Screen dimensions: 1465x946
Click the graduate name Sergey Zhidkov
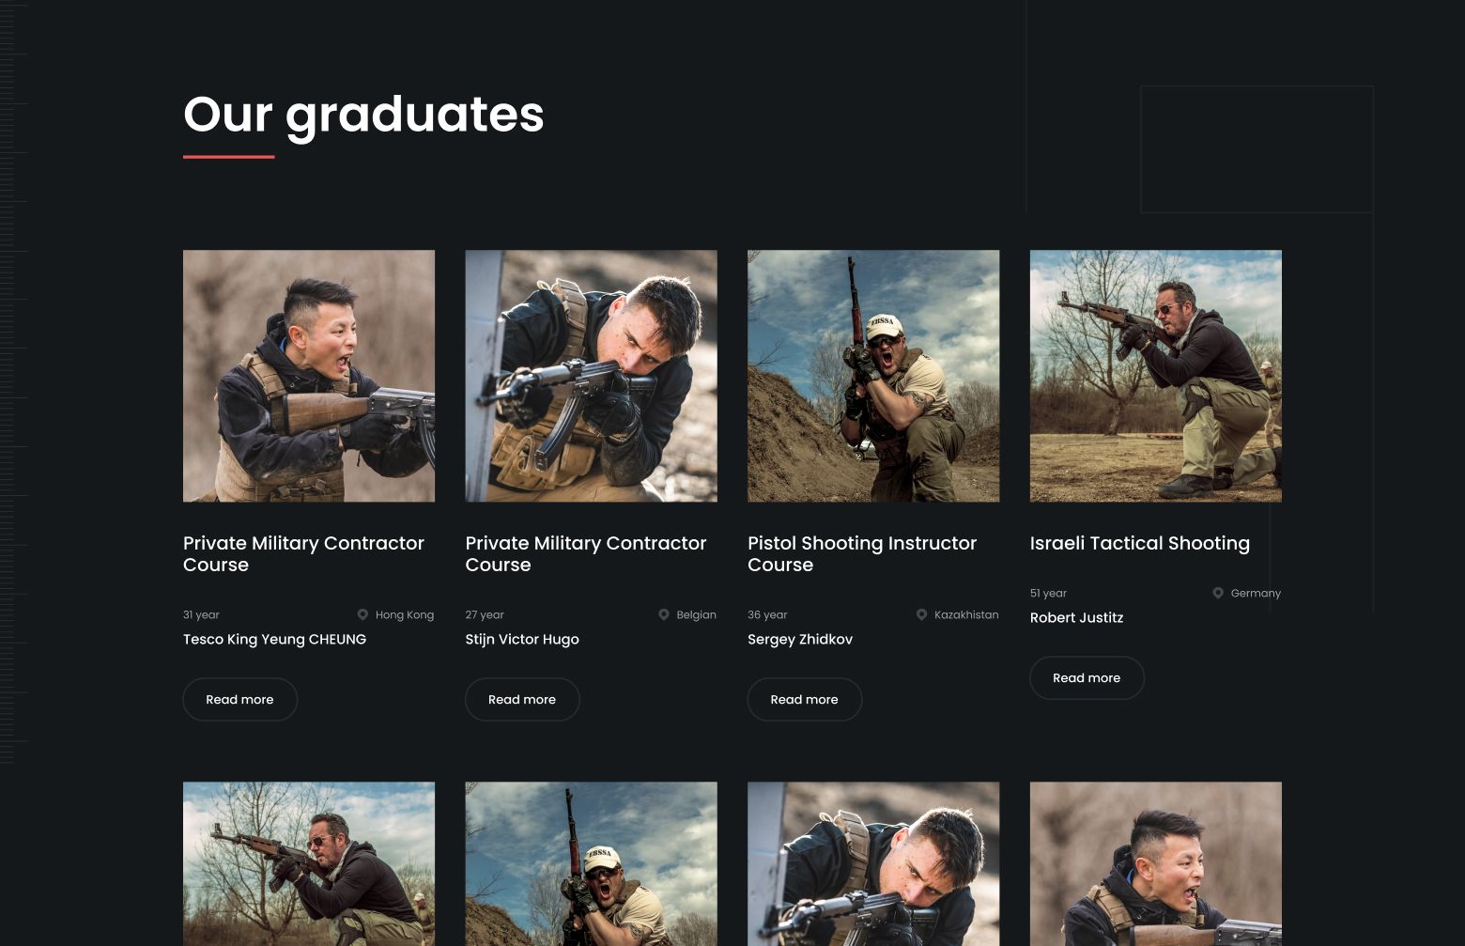(800, 639)
